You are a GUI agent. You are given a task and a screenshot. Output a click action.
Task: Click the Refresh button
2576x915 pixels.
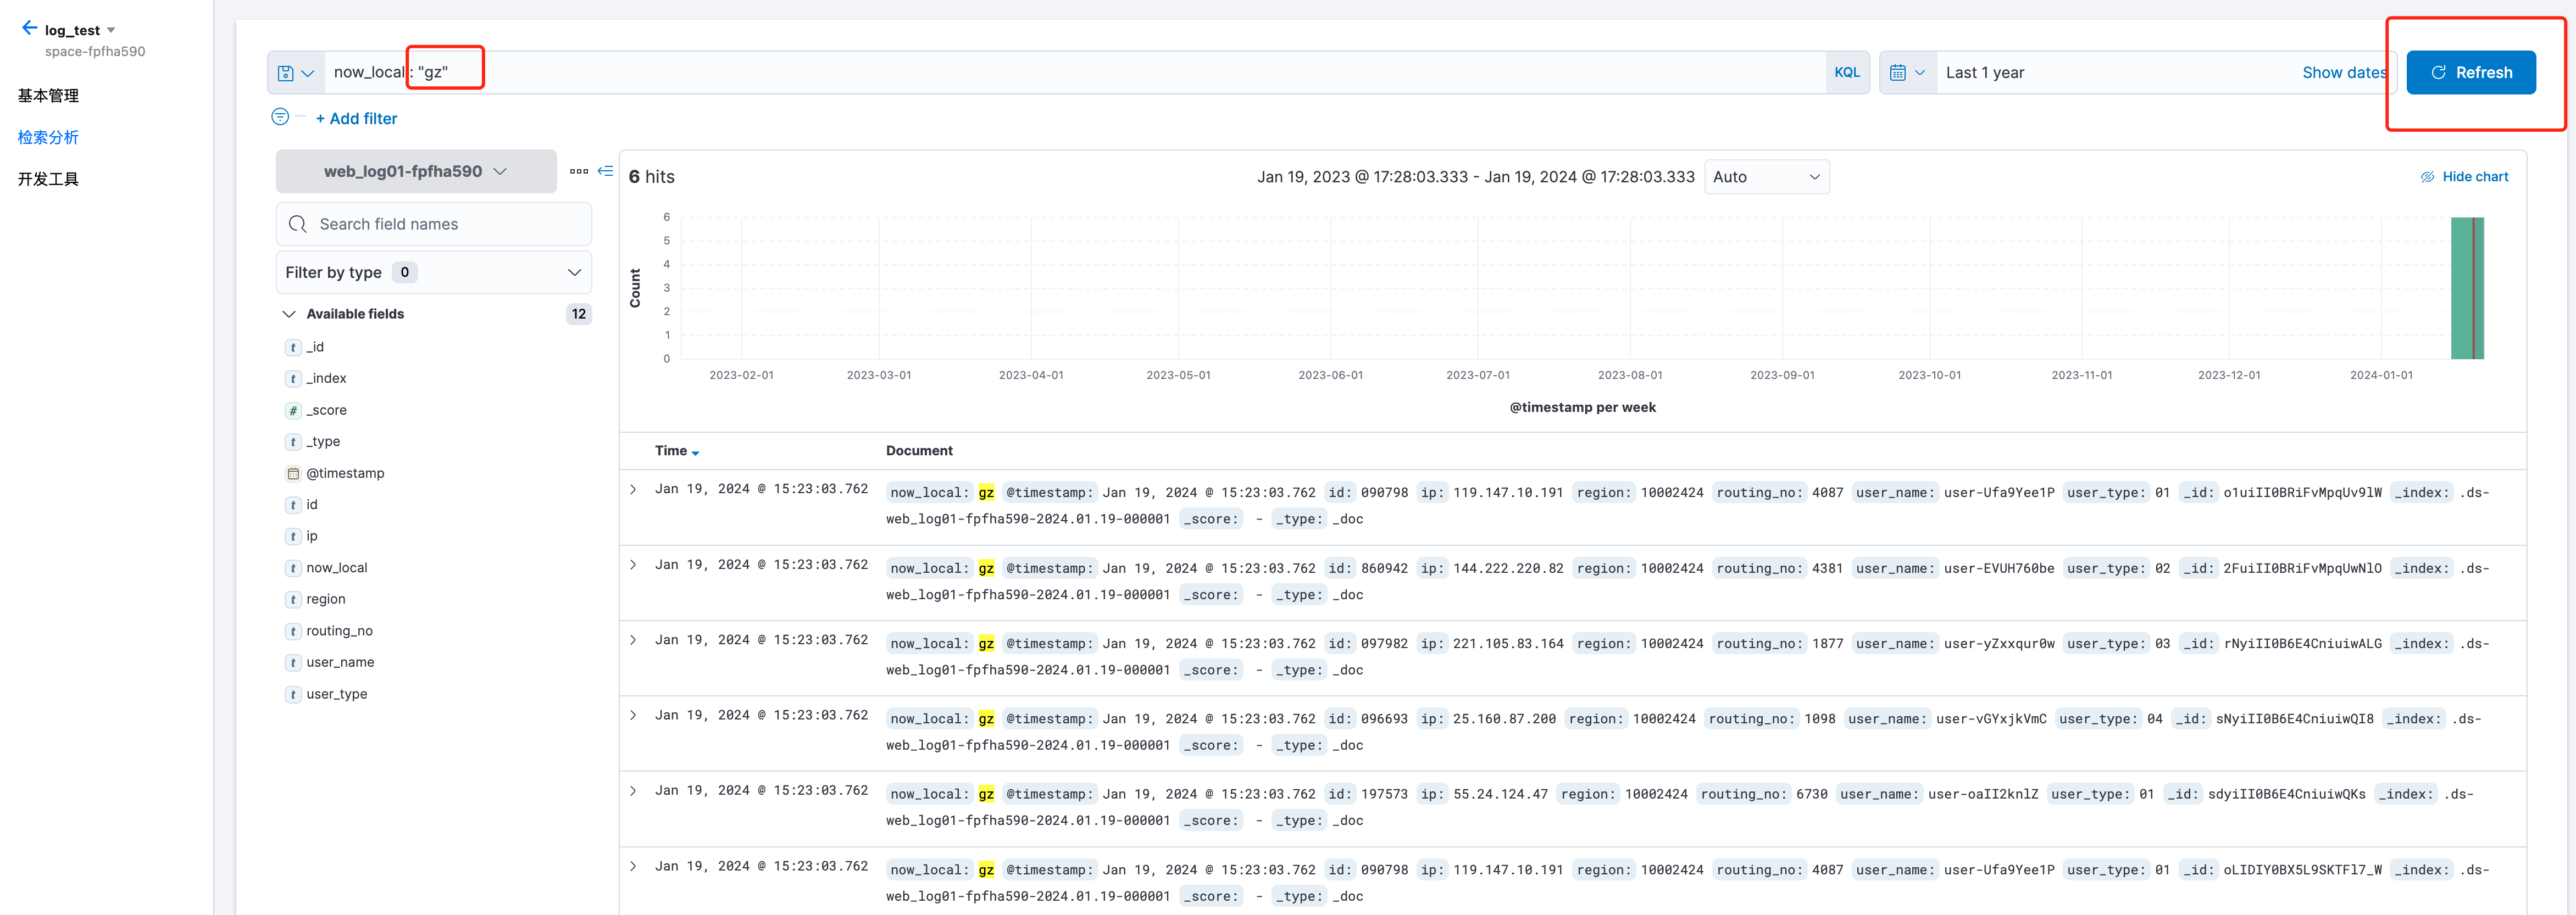click(x=2470, y=73)
